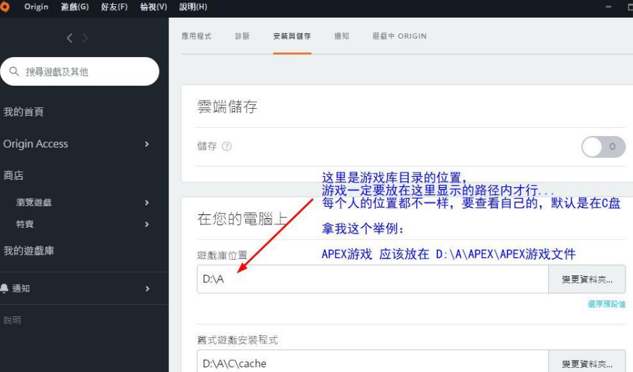This screenshot has height=372, width=633.
Task: Switch to the 診斷 tab
Action: click(x=242, y=36)
